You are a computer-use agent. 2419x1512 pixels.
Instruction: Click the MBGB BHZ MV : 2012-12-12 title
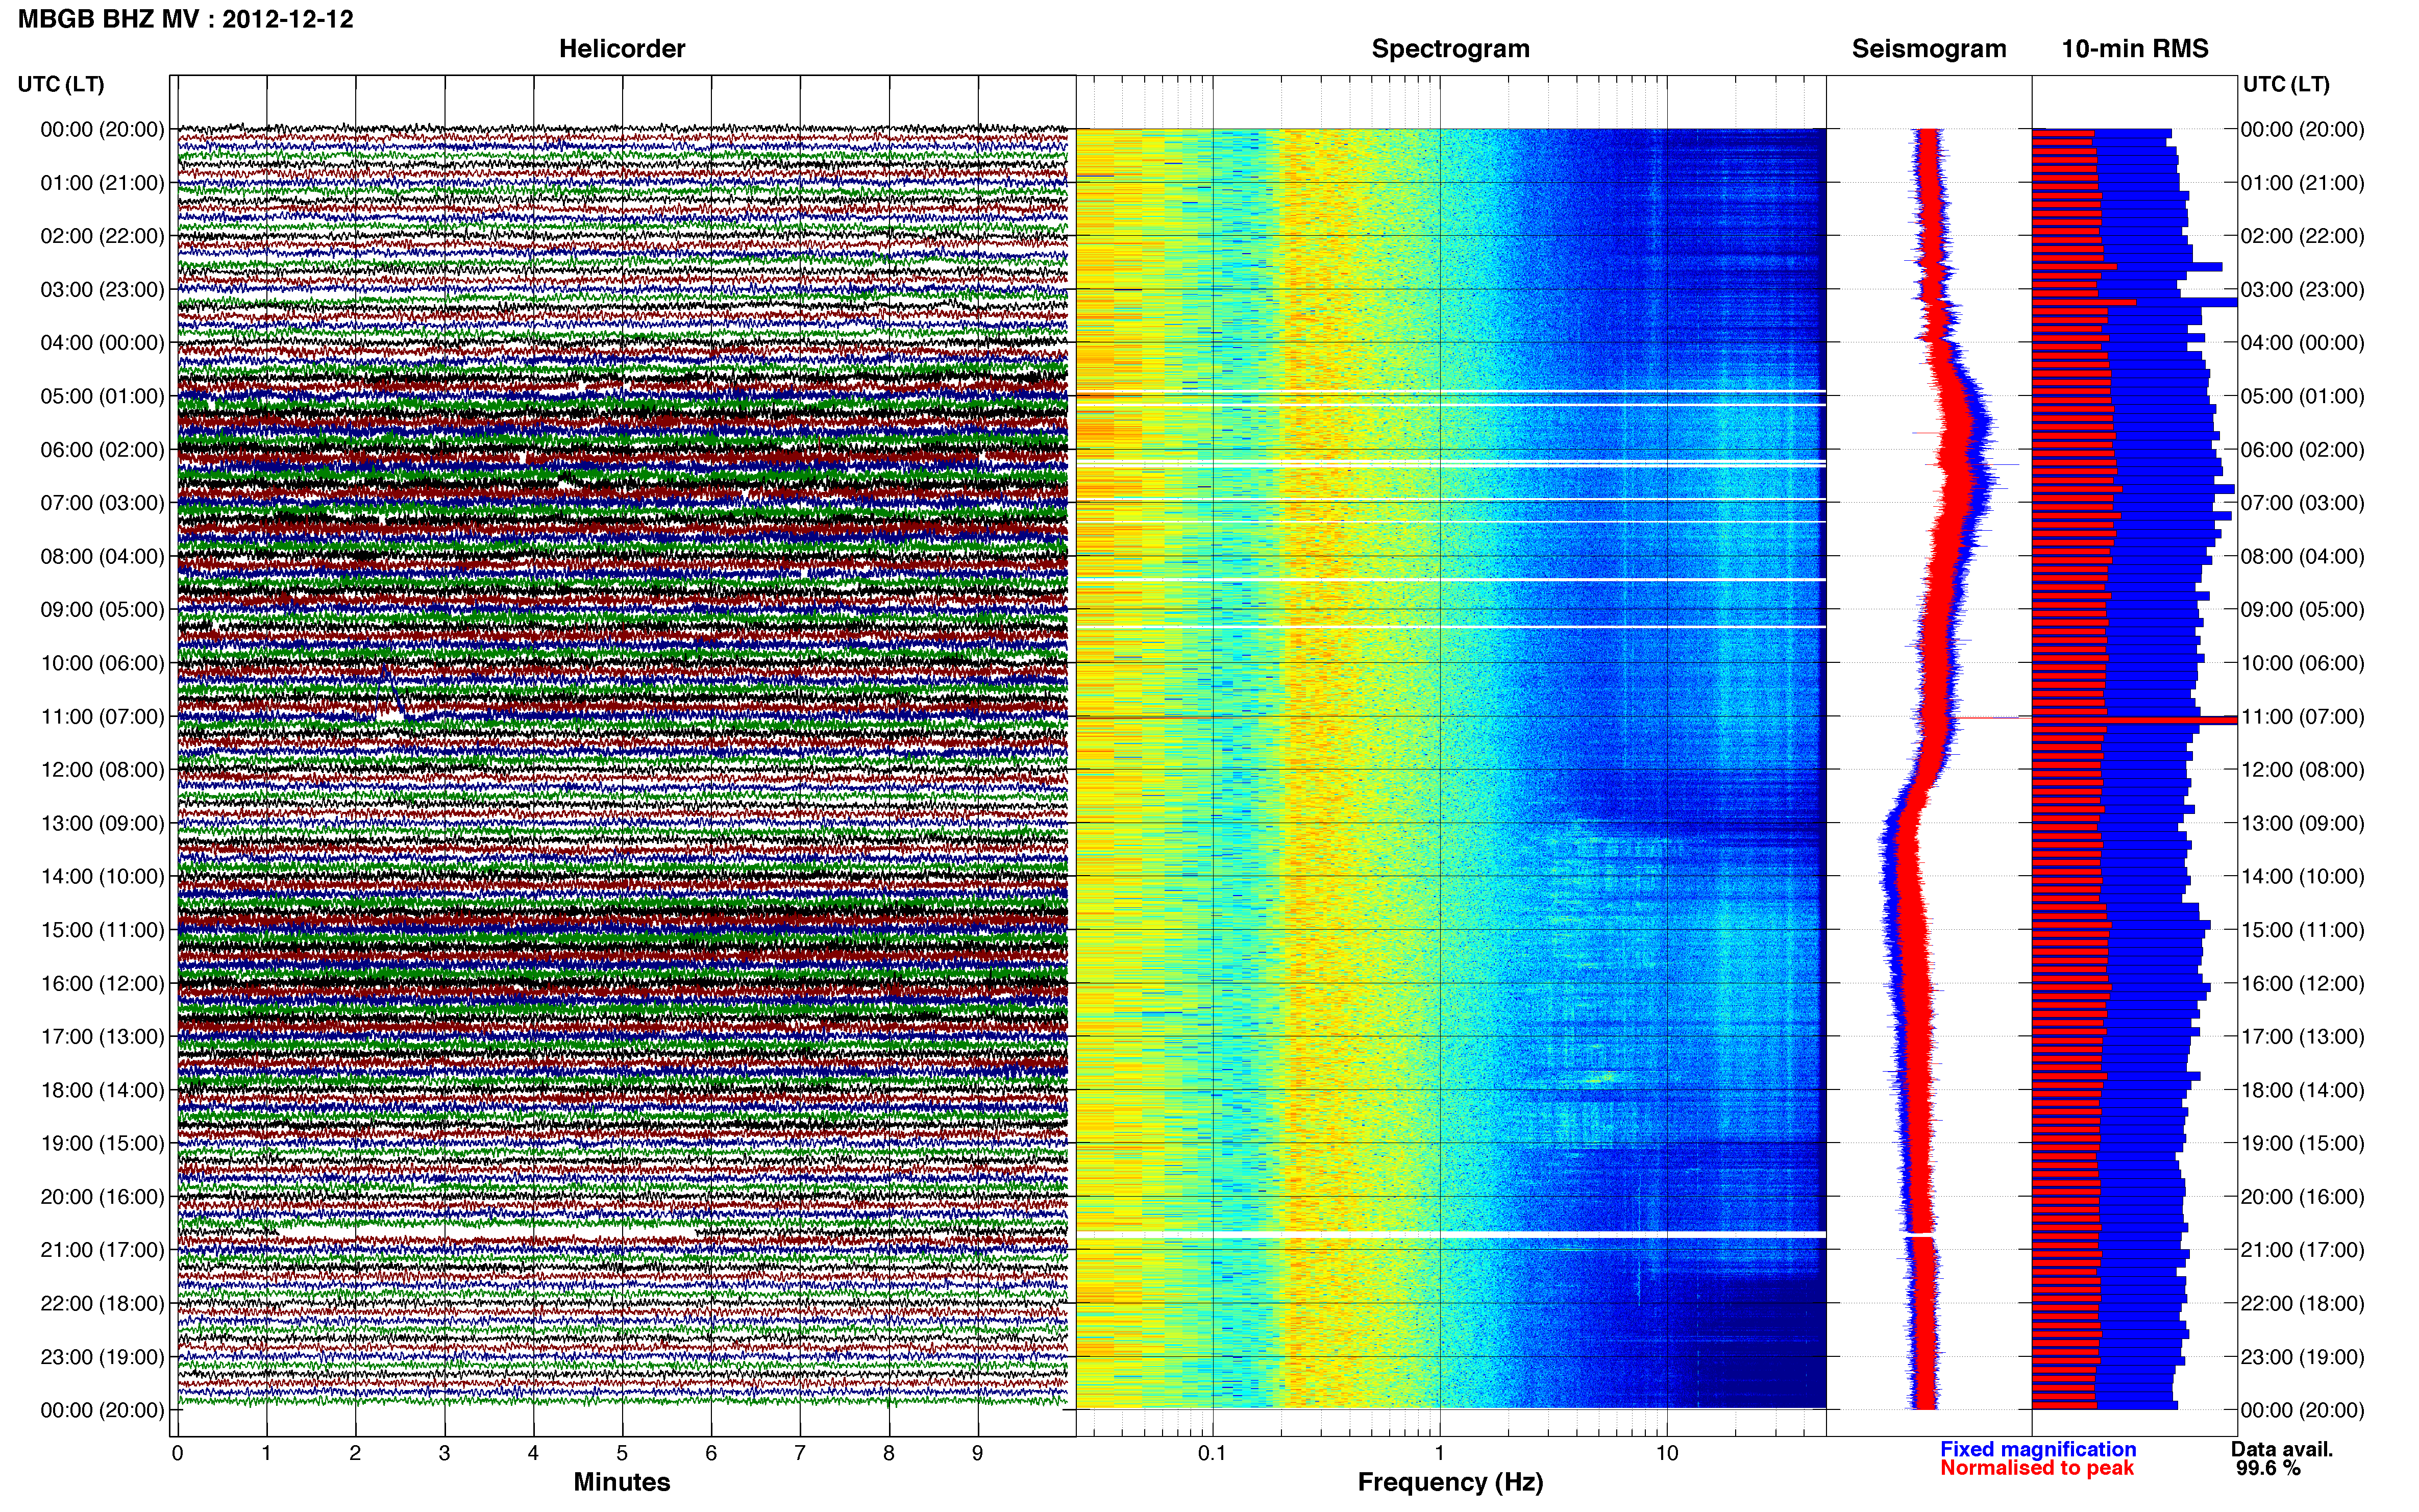coord(186,19)
